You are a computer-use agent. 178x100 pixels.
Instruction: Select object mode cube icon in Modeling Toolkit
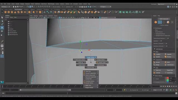[x=156, y=22]
